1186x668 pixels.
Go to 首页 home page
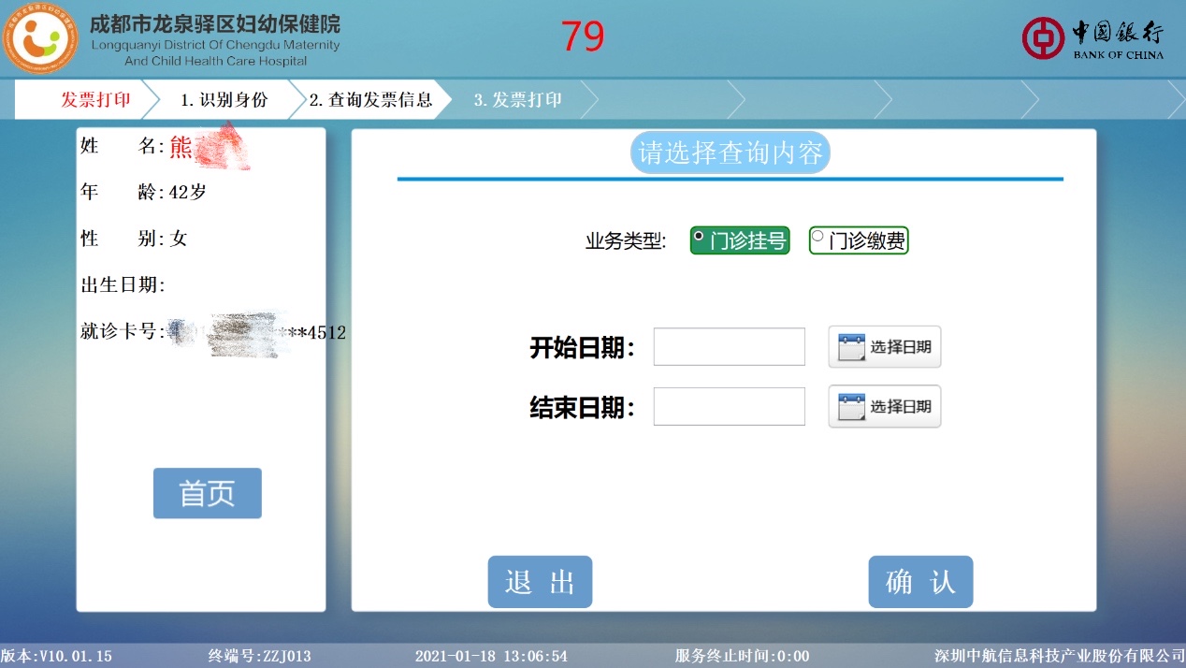207,493
